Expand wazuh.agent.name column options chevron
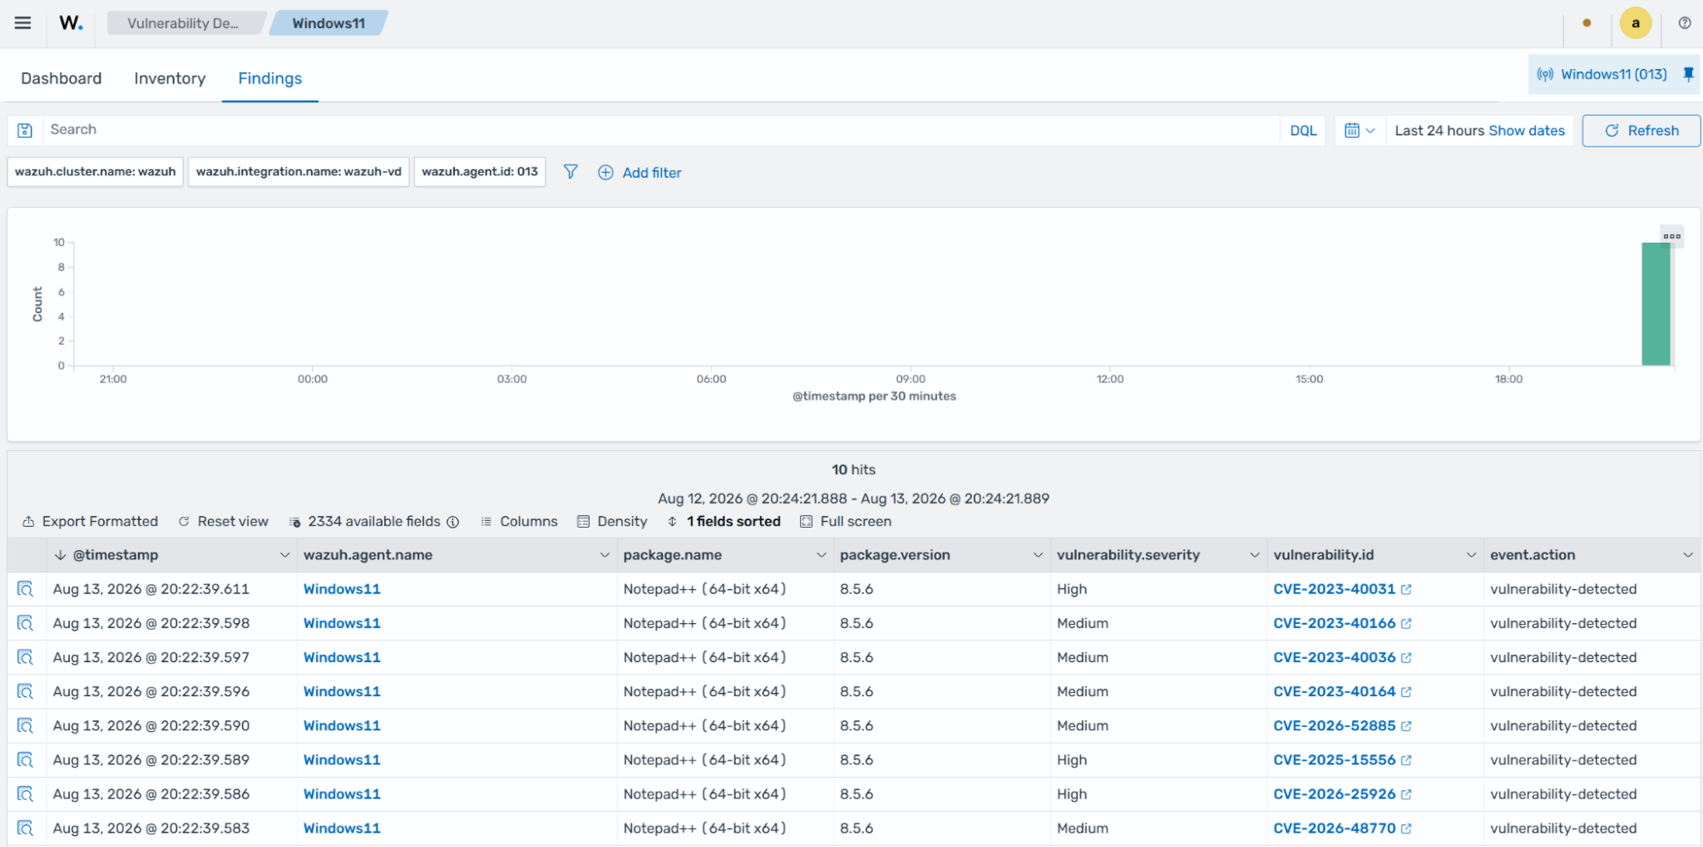The height and width of the screenshot is (847, 1703). 605,555
